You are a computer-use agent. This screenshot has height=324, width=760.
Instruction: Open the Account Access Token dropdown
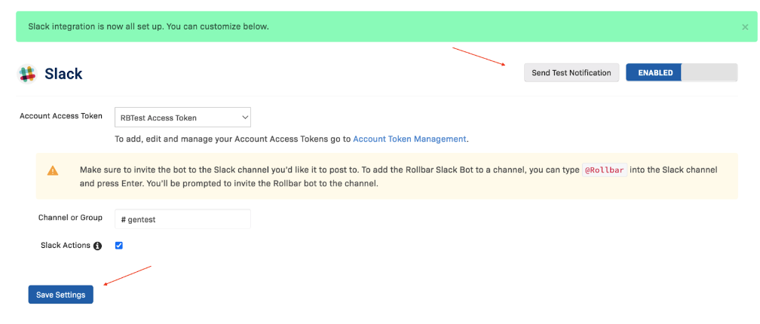point(182,118)
